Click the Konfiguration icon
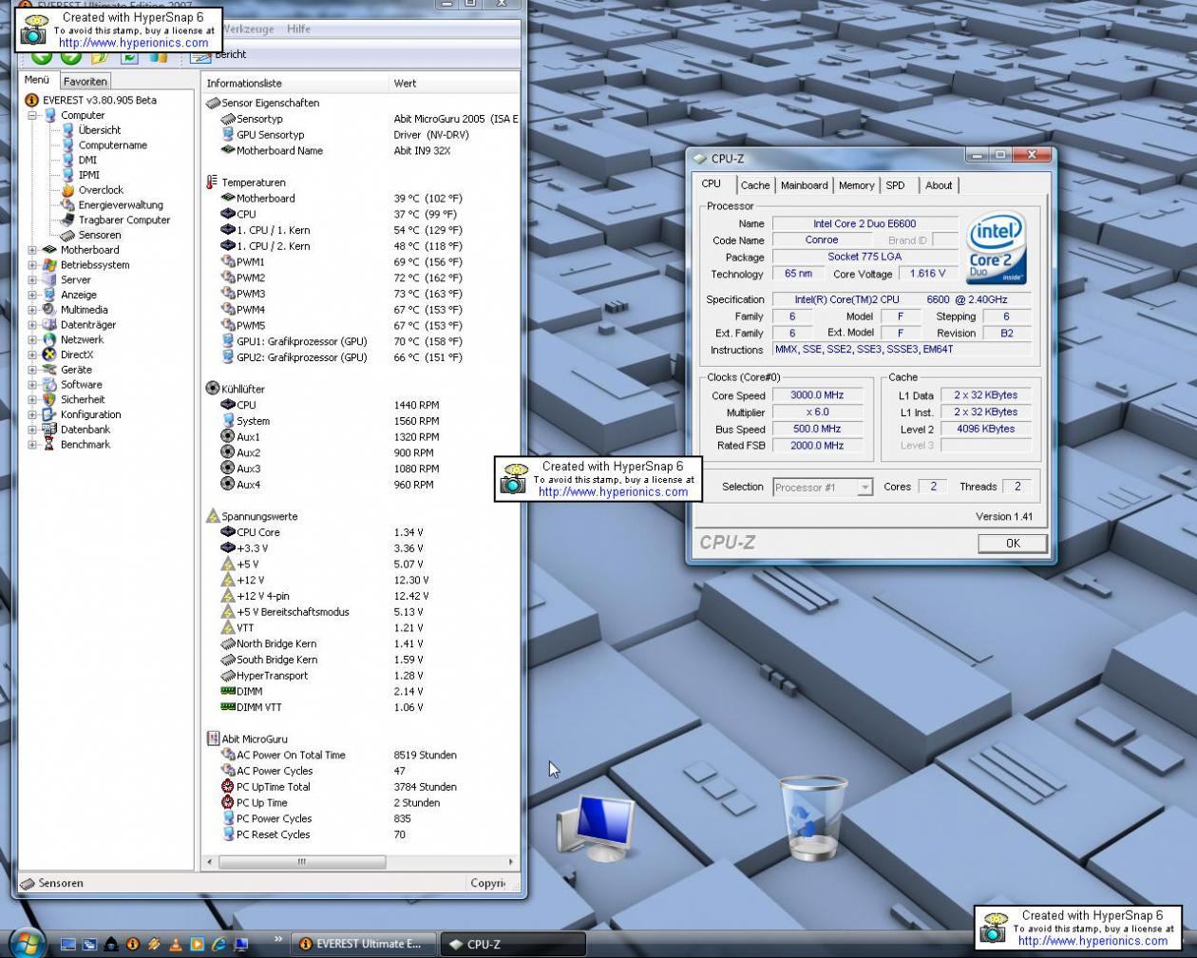The width and height of the screenshot is (1197, 958). (49, 414)
